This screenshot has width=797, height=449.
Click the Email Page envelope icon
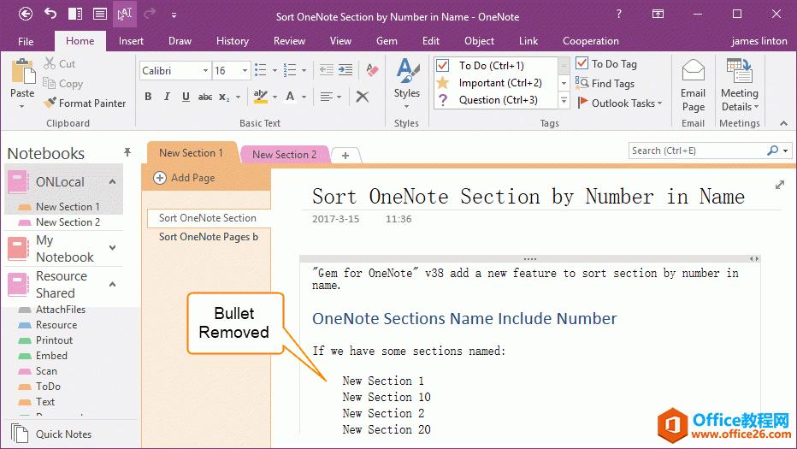693,86
